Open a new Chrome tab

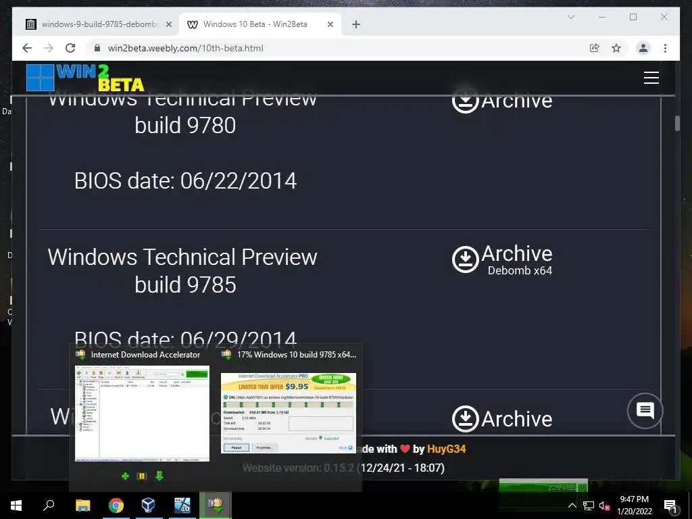(x=355, y=24)
